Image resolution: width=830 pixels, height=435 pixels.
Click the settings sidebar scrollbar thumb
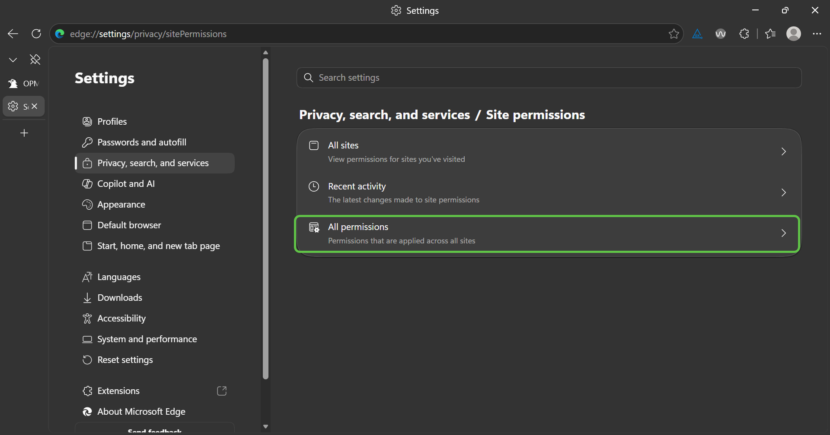tap(265, 219)
